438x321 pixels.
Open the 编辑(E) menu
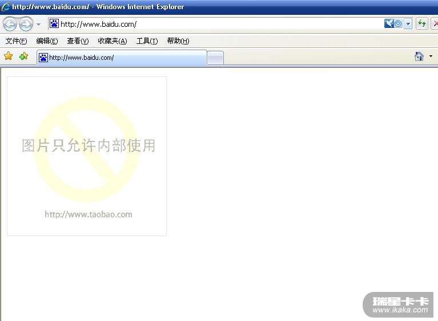point(47,41)
